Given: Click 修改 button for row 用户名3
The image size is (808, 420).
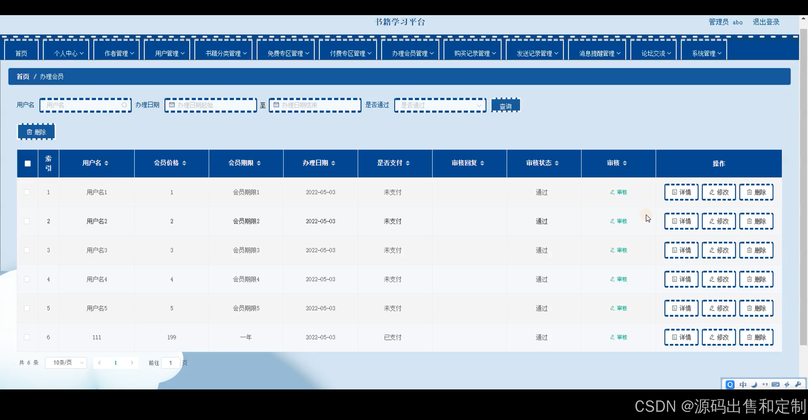Looking at the screenshot, I should point(719,250).
